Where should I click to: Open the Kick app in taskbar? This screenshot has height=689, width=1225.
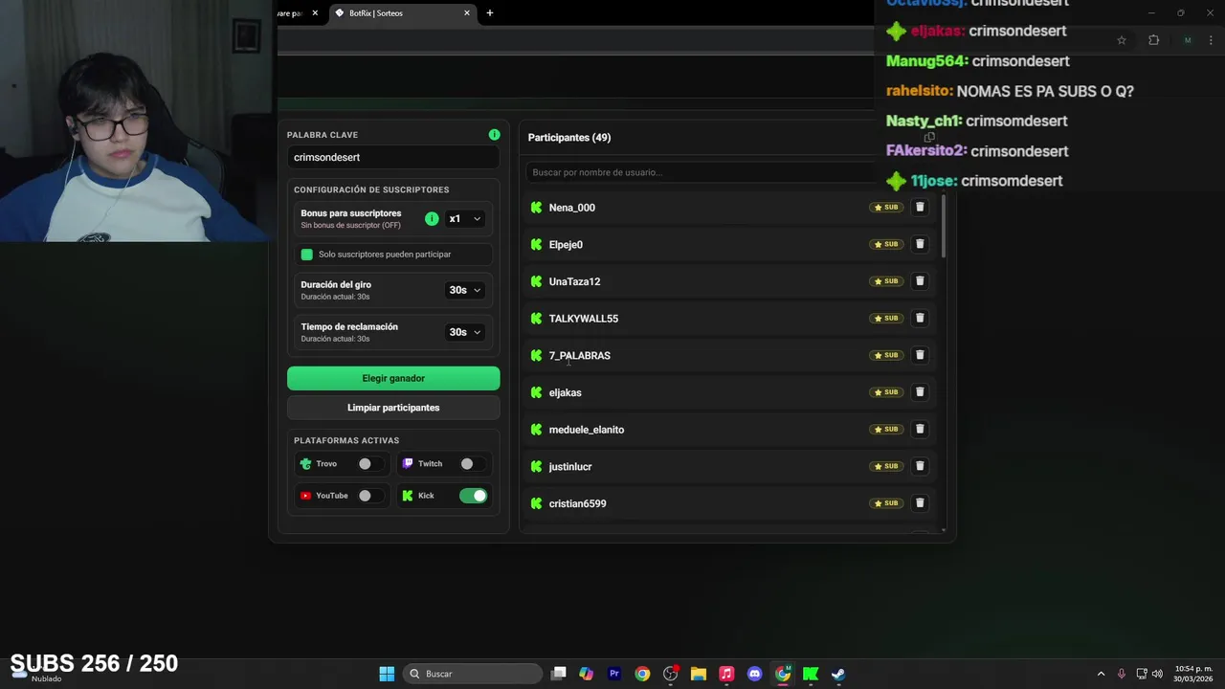click(811, 674)
